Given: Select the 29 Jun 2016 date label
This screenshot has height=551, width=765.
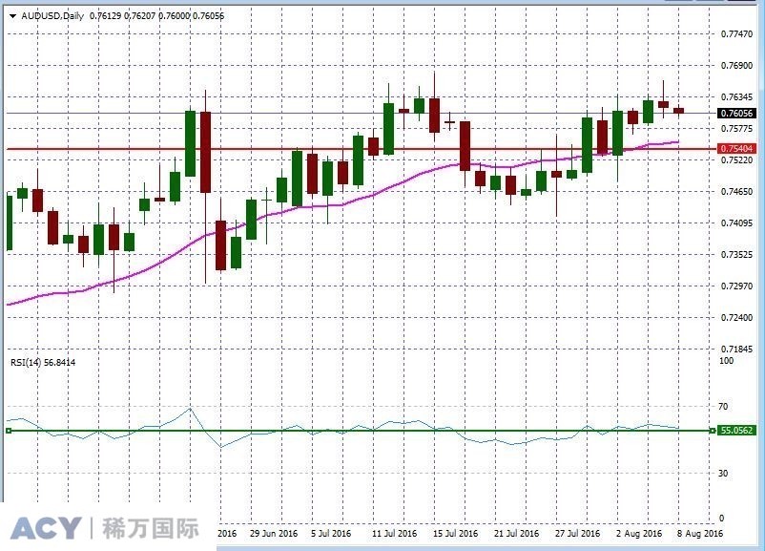Looking at the screenshot, I should (273, 534).
